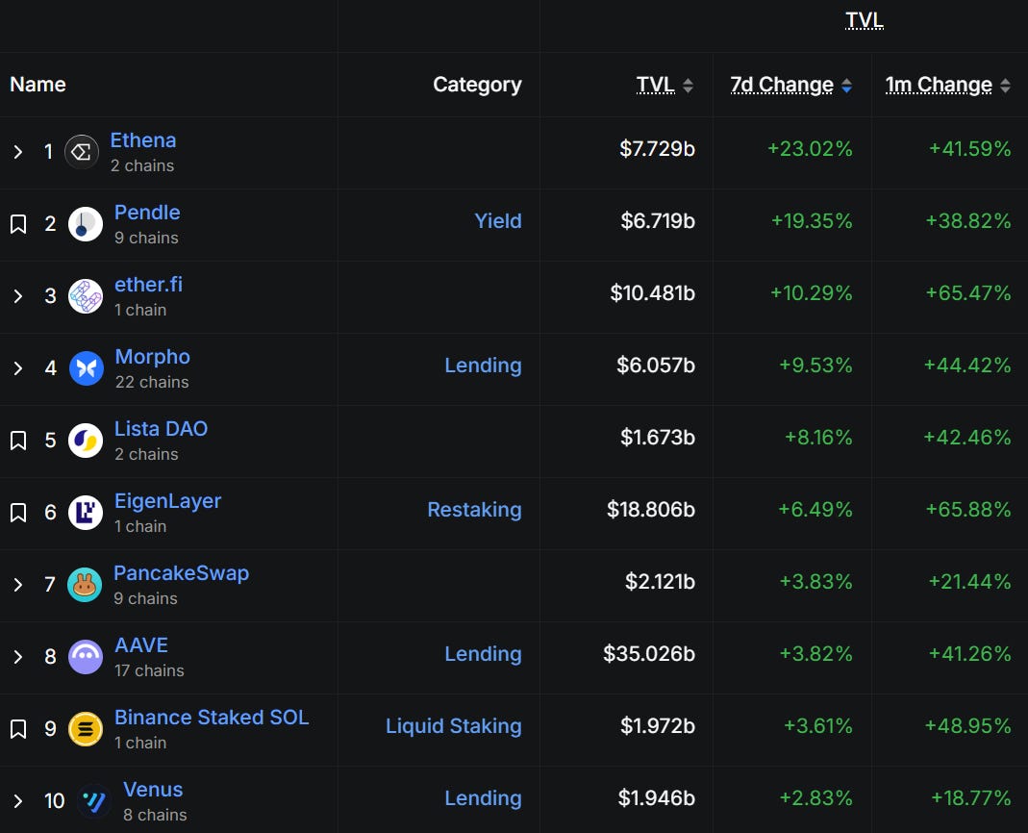1028x833 pixels.
Task: Click the PancakeSwap bunny logo
Action: point(85,585)
